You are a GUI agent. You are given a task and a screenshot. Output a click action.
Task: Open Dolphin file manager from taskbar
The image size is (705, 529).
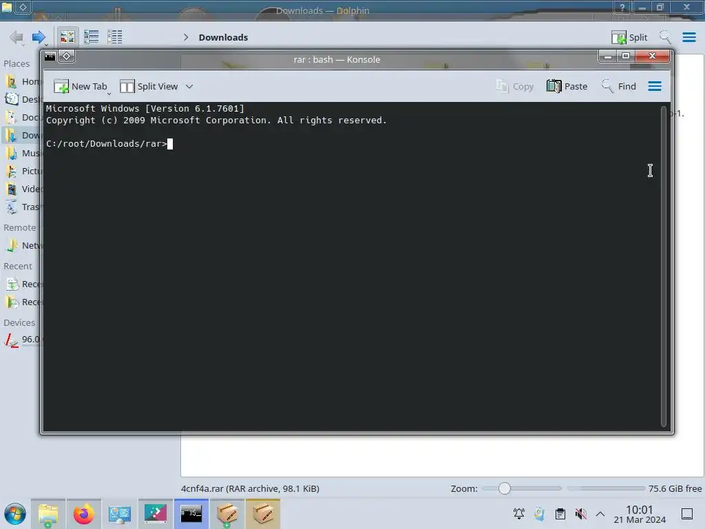coord(48,514)
